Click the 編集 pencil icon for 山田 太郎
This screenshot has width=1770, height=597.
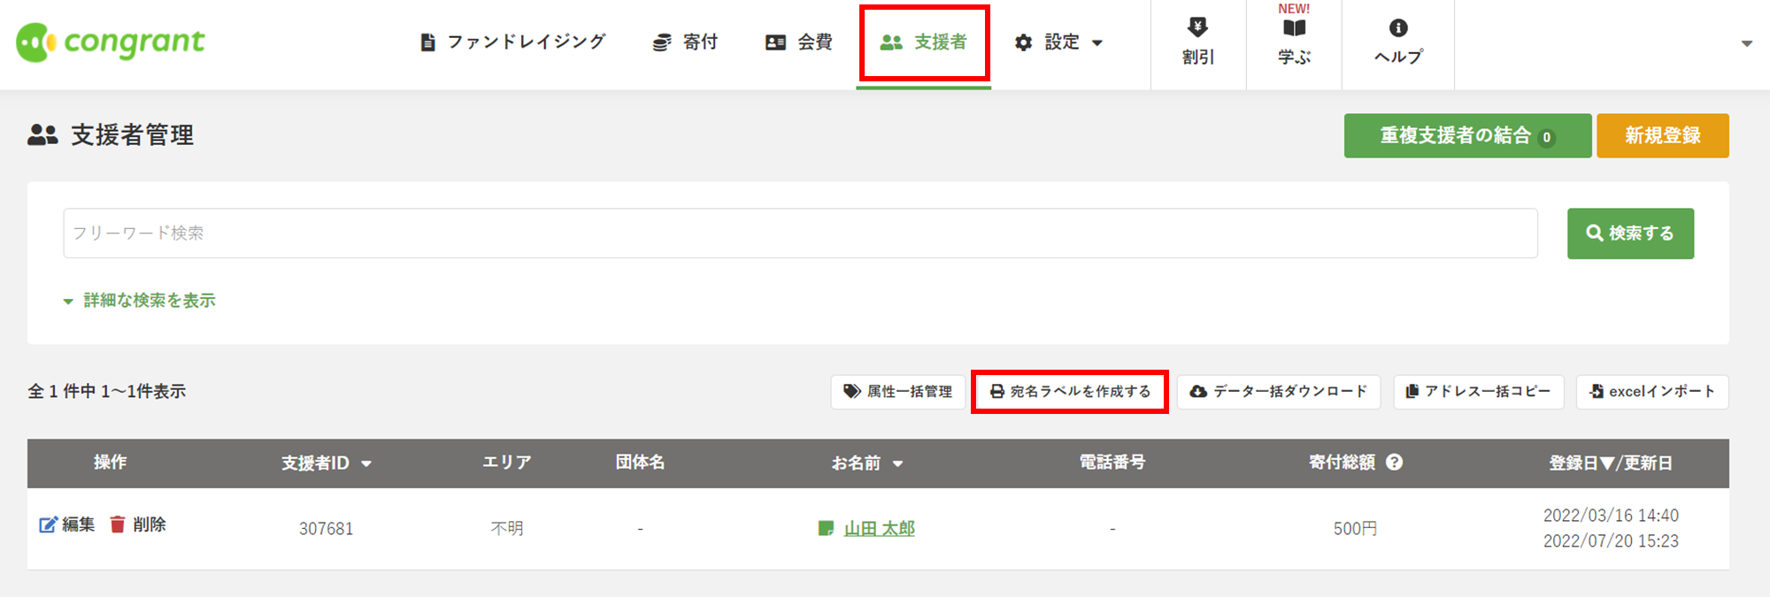click(x=48, y=524)
